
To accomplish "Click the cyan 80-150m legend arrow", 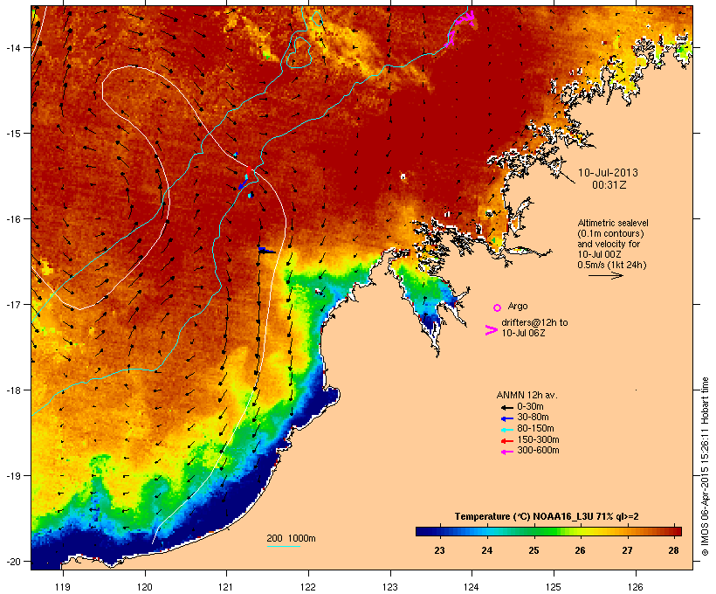I will pos(506,430).
